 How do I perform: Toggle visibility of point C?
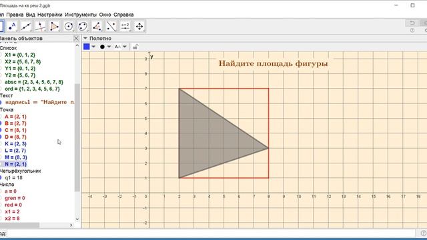[1, 130]
